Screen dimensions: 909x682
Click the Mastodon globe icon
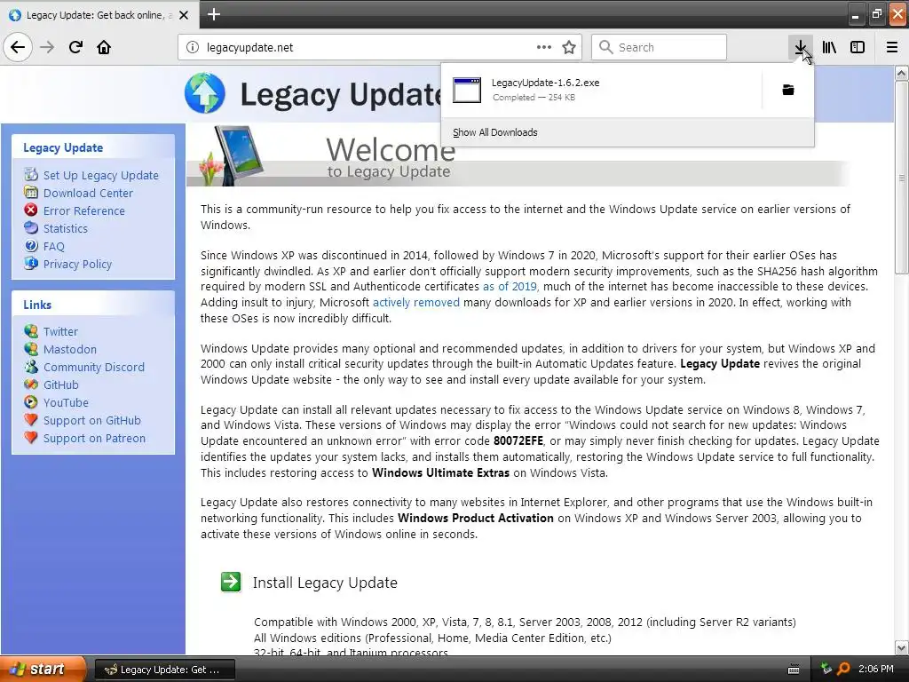[31, 348]
